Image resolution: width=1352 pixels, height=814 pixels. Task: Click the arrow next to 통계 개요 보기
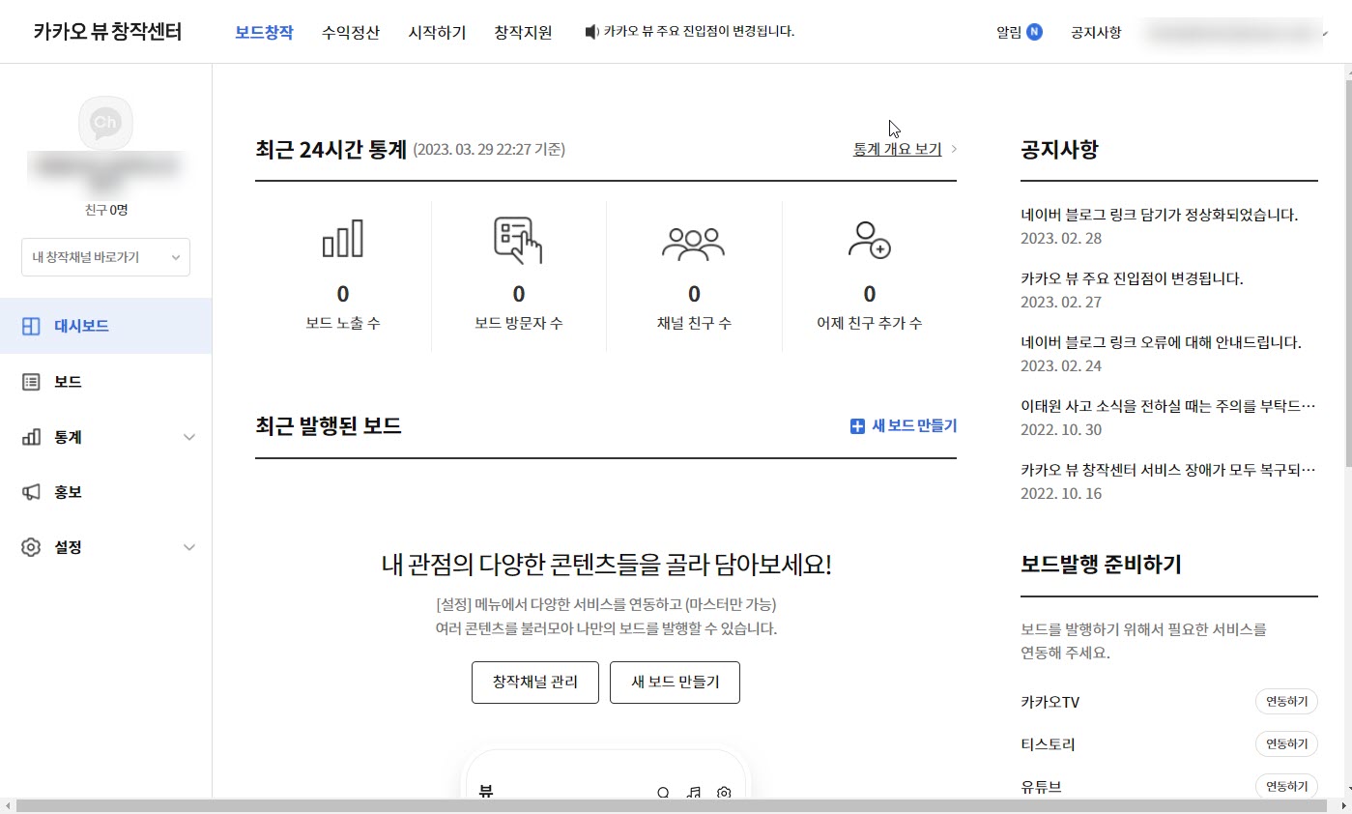coord(954,150)
